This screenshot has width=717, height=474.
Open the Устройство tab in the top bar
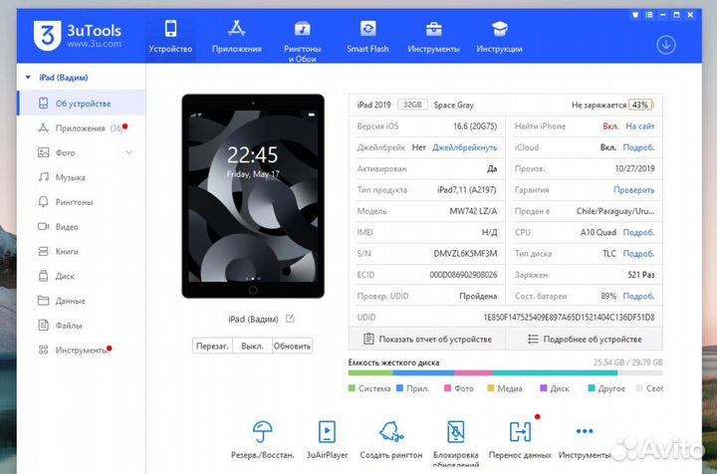(x=170, y=37)
